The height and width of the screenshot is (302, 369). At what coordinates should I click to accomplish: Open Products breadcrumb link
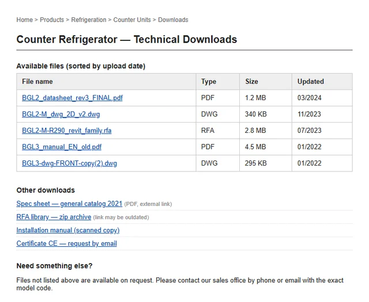click(x=52, y=20)
